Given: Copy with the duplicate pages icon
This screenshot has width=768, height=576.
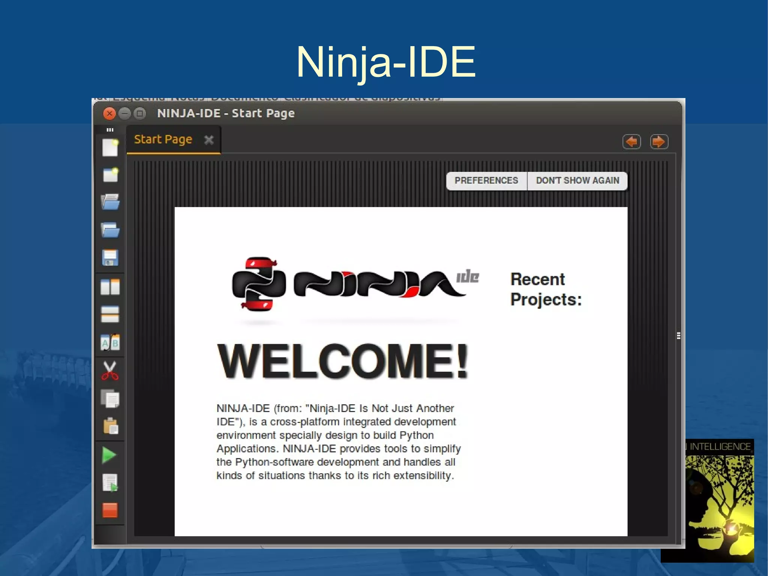Looking at the screenshot, I should pyautogui.click(x=110, y=399).
